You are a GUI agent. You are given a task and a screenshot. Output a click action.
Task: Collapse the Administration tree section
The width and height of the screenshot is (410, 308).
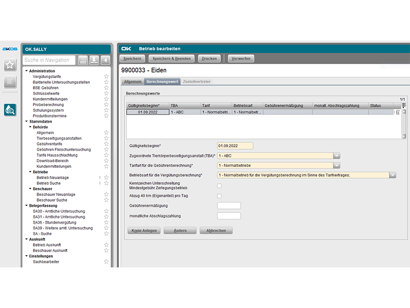(x=26, y=71)
